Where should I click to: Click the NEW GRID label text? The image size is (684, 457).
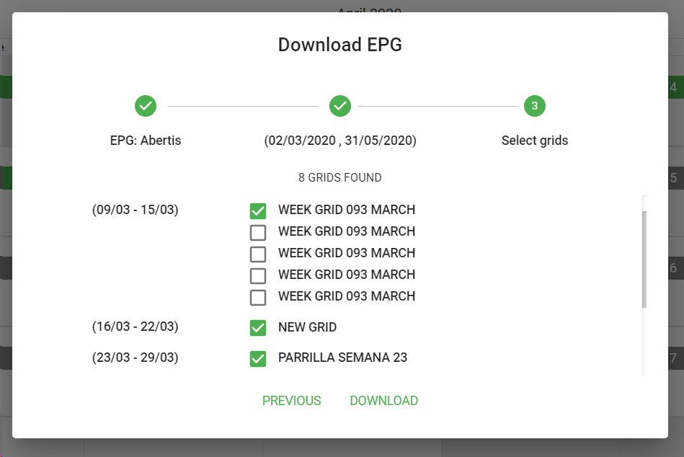[x=307, y=327]
